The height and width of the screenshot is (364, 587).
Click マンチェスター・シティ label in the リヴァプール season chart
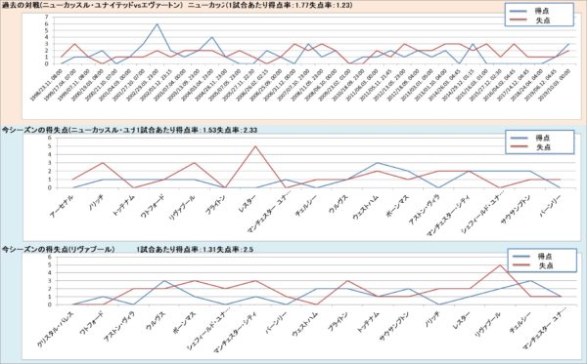[x=235, y=332]
